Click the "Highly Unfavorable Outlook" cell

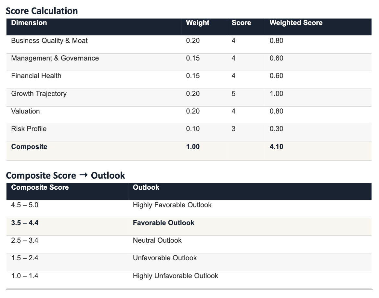(x=176, y=276)
